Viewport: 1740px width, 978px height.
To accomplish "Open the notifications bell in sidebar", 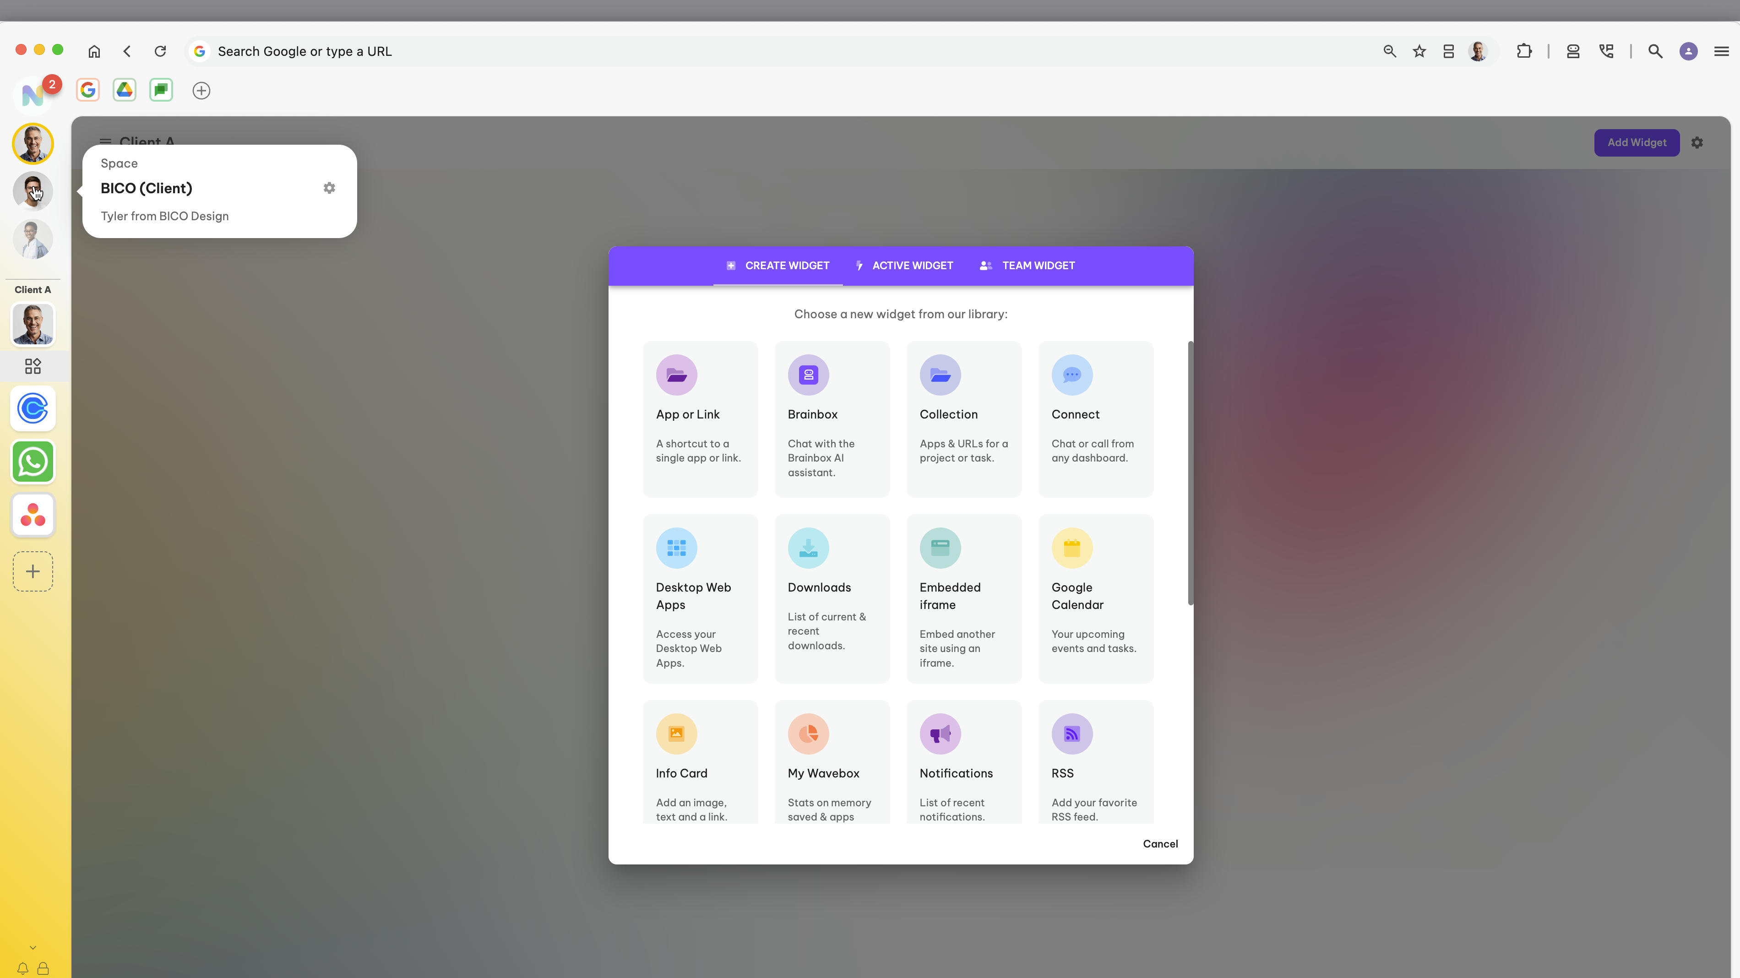I will click(23, 968).
